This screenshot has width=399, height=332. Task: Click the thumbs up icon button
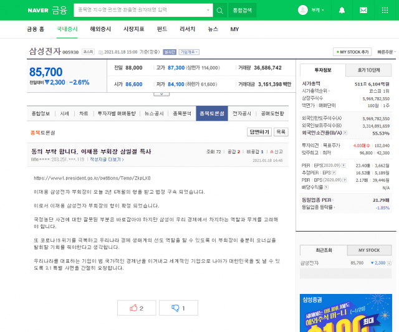137,308
